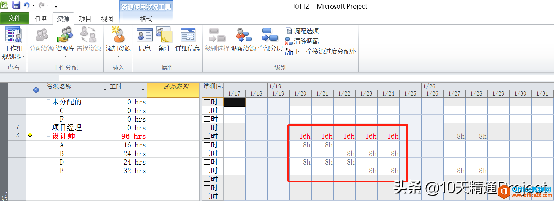Click the Team Planner (工作组规划器) icon
Viewport: 554px width, 201px height.
tap(13, 36)
